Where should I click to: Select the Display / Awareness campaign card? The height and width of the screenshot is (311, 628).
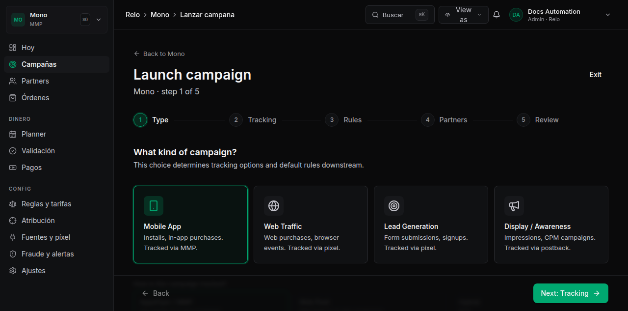551,225
